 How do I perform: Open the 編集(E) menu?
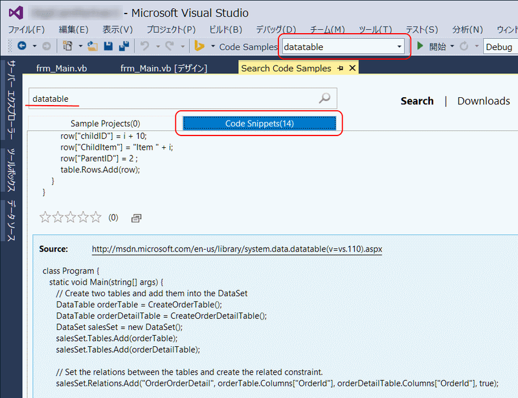point(74,30)
